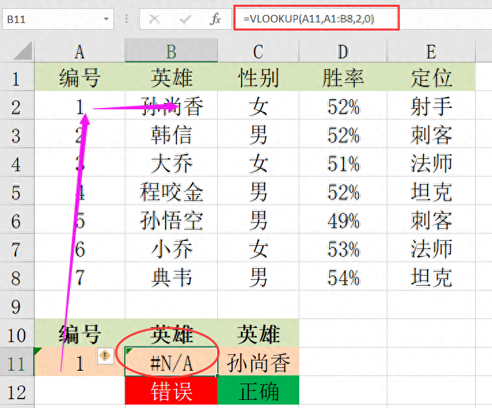492x408 pixels.
Task: Select column A header
Action: (79, 51)
